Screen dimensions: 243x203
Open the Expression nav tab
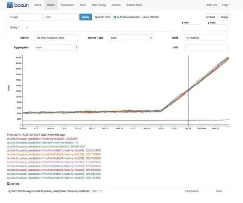67,5
